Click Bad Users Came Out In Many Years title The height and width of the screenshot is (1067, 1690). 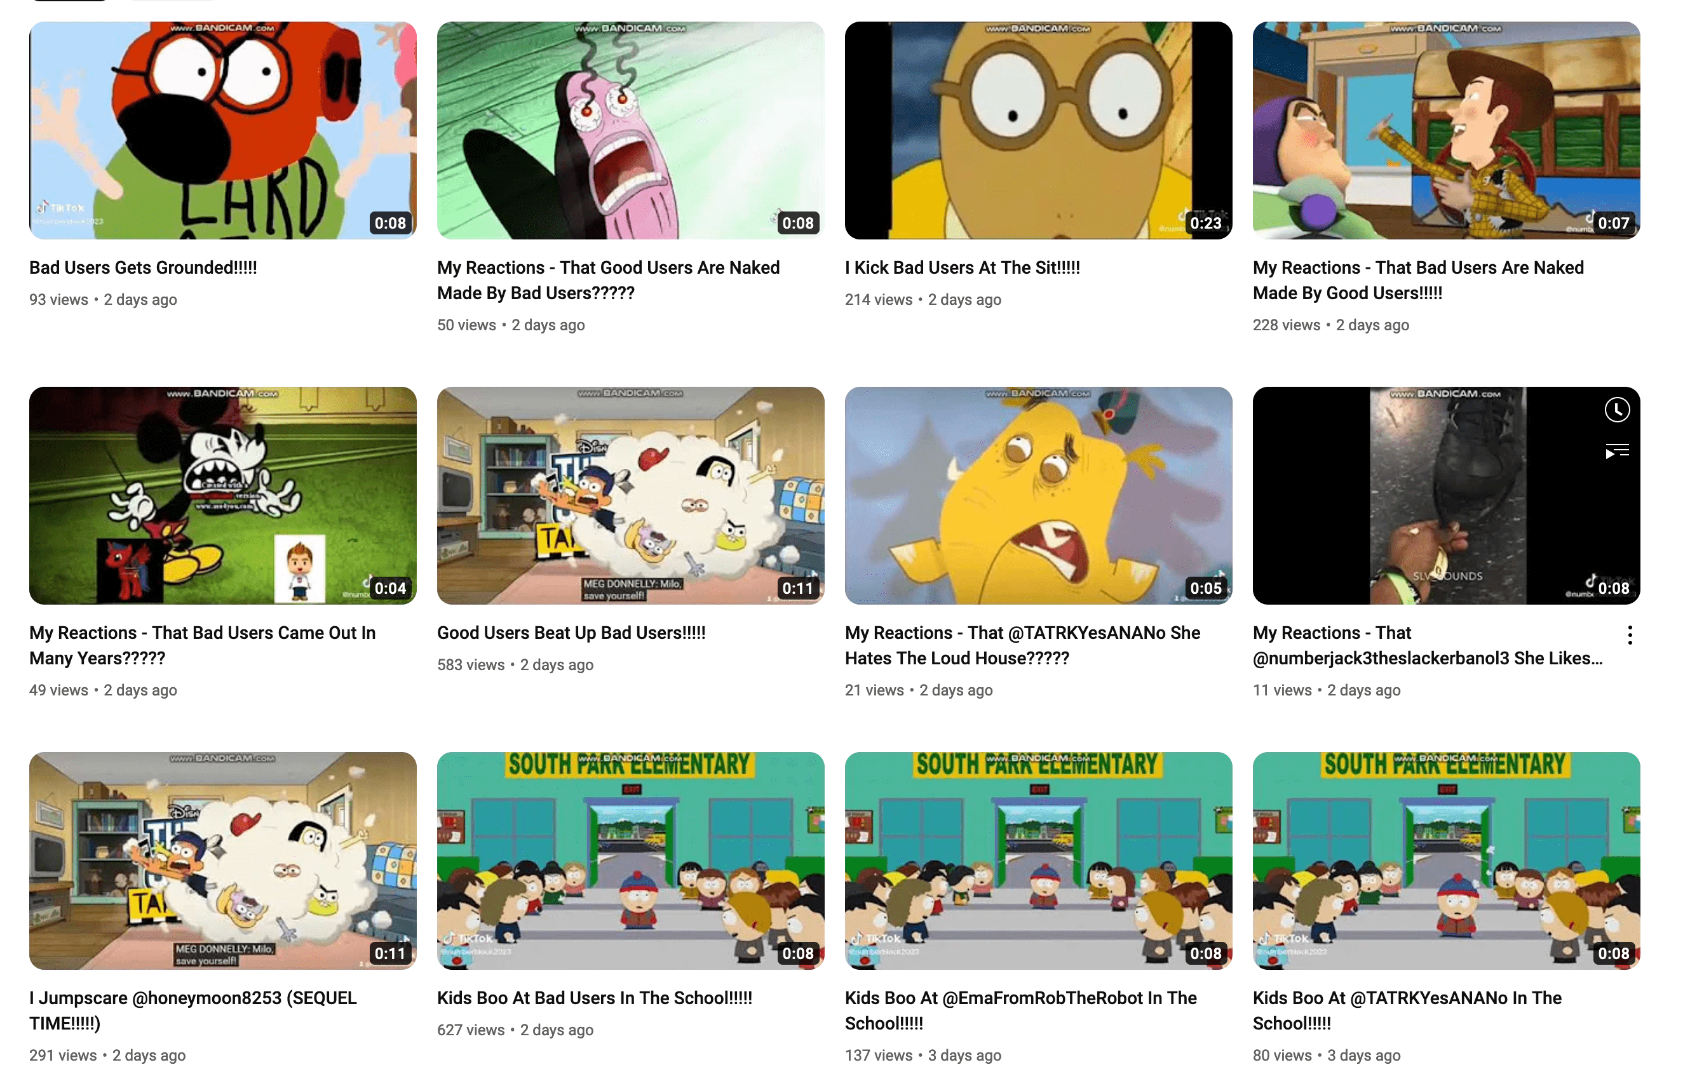click(x=202, y=645)
